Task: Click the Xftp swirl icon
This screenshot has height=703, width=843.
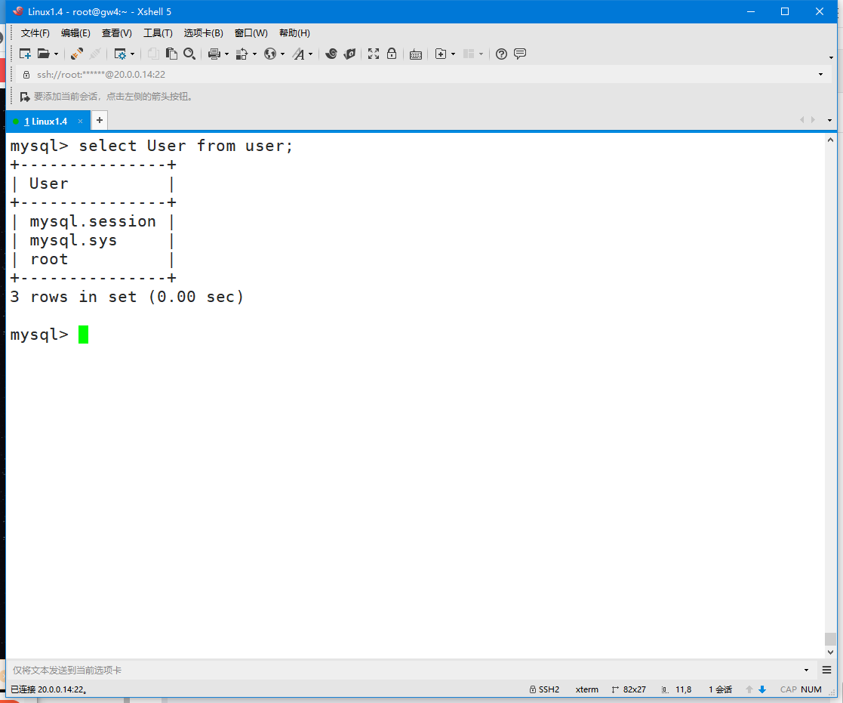Action: coord(331,54)
